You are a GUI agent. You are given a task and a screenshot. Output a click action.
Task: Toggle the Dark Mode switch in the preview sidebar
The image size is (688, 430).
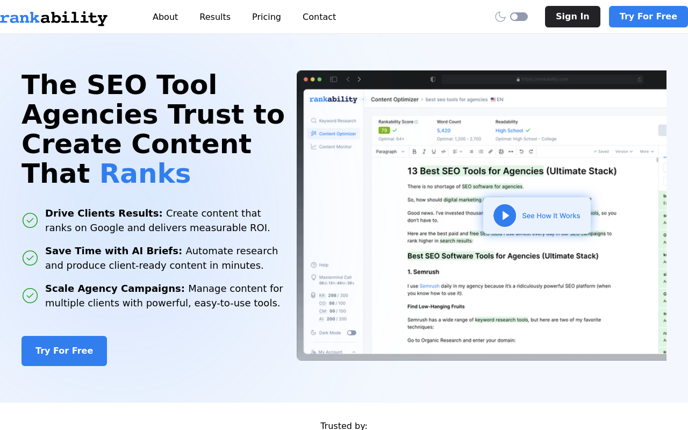pyautogui.click(x=352, y=333)
